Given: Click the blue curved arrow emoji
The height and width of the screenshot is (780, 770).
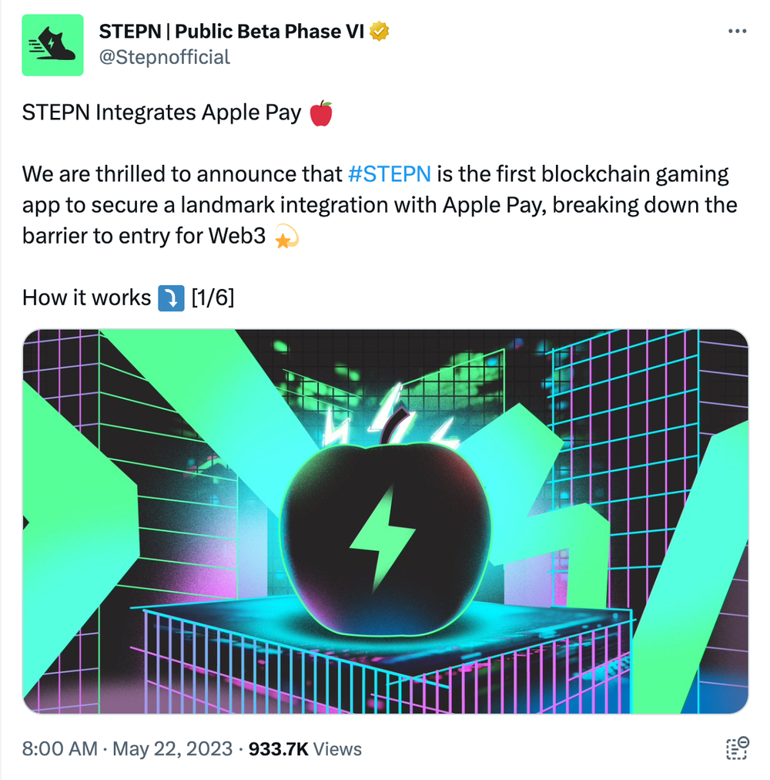Looking at the screenshot, I should 170,298.
